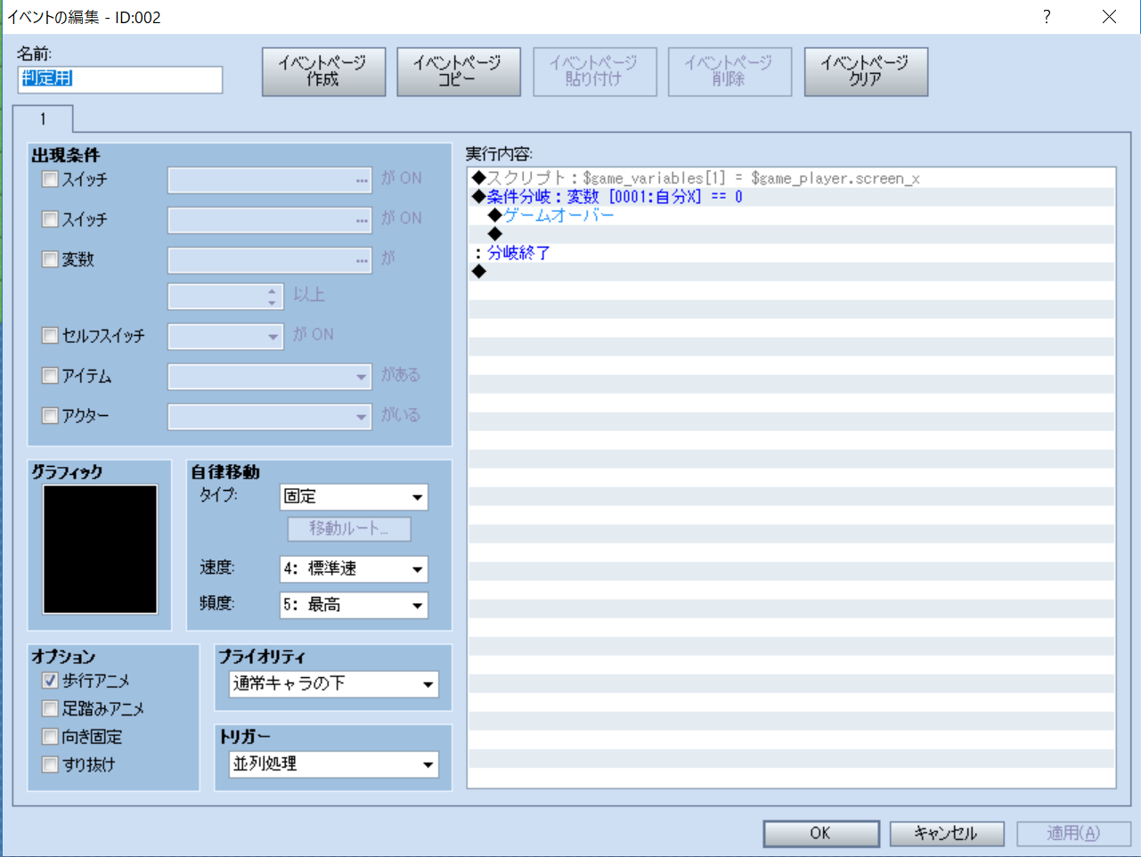Click the OK button
The height and width of the screenshot is (857, 1141).
821,833
